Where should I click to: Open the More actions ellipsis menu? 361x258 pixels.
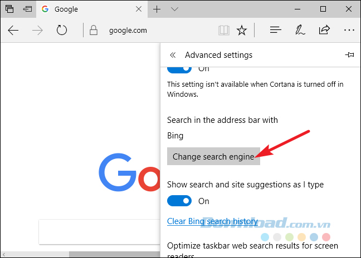coord(349,30)
